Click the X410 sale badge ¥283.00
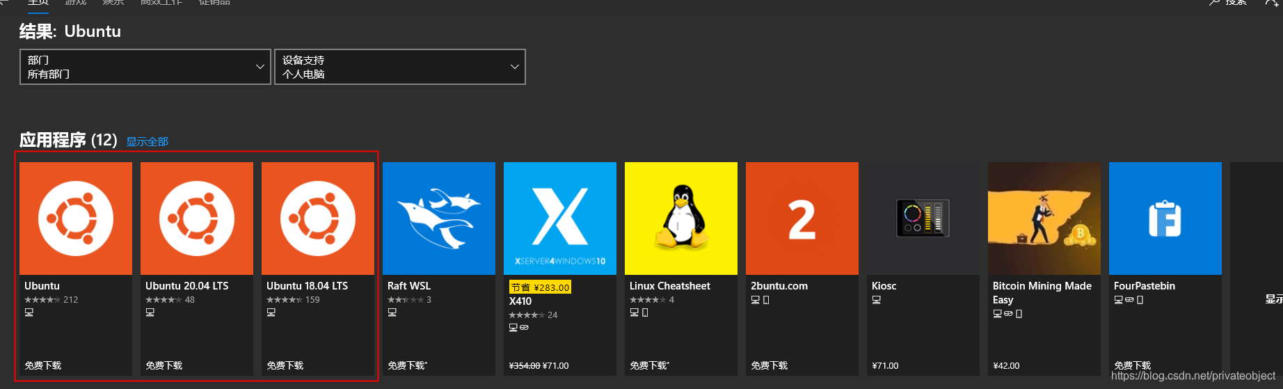This screenshot has width=1283, height=389. click(x=540, y=287)
